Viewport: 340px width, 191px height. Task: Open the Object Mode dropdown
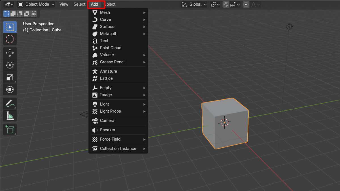[36, 4]
